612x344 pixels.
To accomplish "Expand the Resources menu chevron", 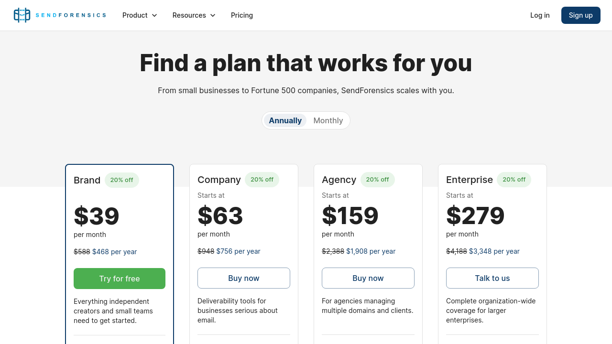I will [213, 15].
